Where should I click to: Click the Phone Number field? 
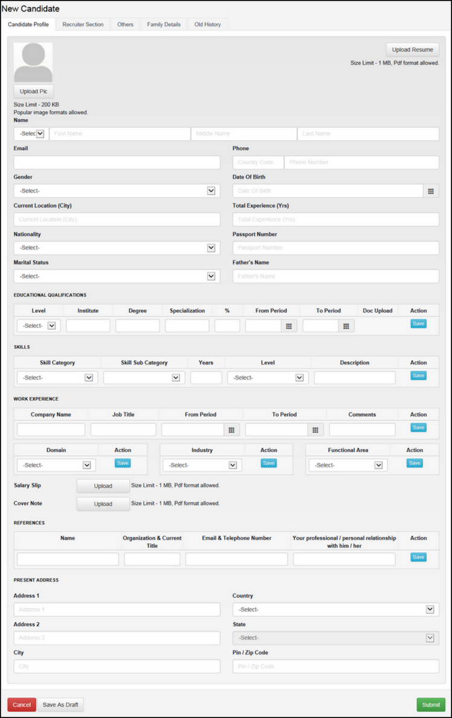tap(362, 162)
